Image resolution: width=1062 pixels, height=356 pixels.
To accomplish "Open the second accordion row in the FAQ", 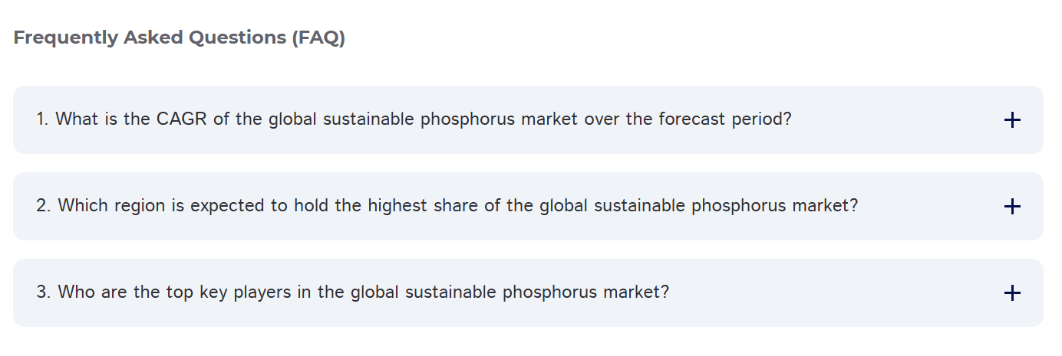I will tap(527, 207).
